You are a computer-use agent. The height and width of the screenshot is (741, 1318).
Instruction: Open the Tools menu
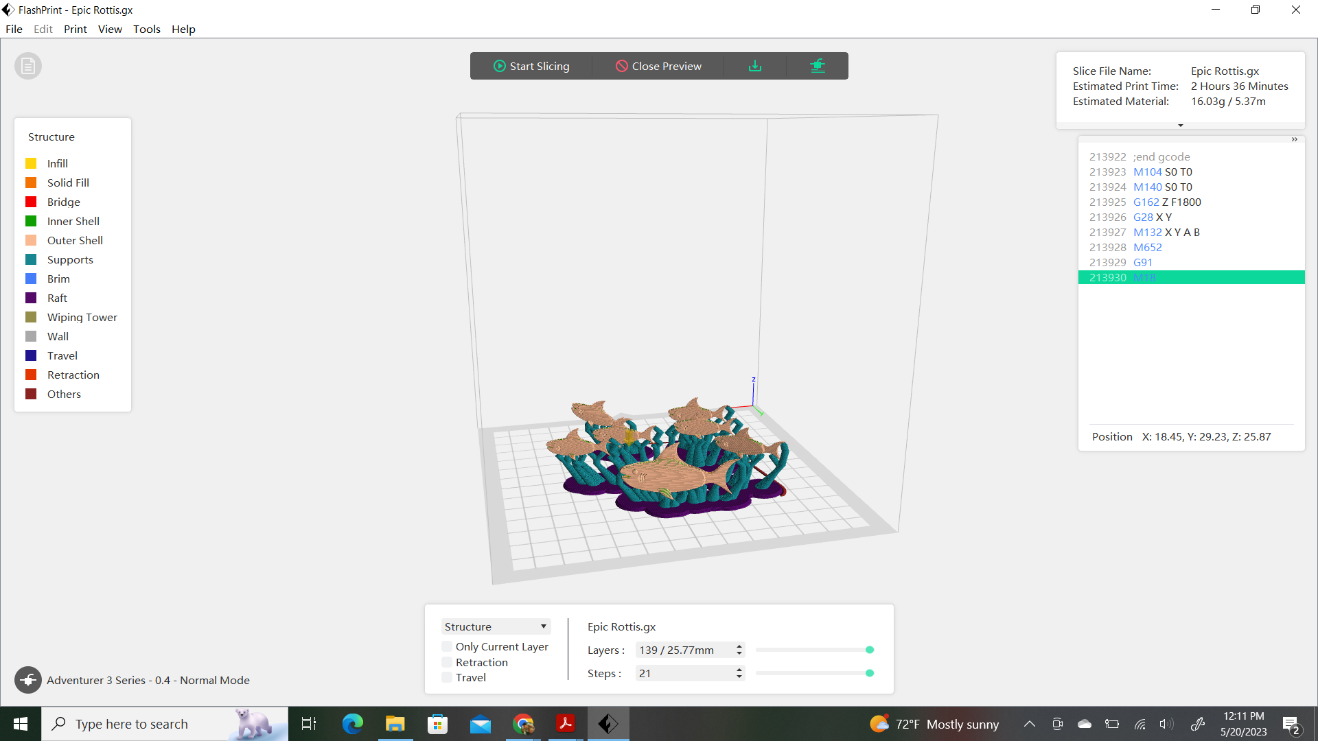147,29
